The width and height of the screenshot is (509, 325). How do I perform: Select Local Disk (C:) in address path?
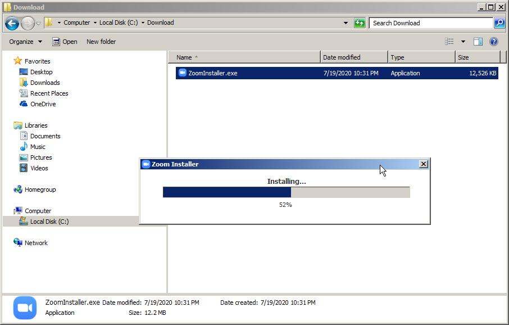pos(119,22)
